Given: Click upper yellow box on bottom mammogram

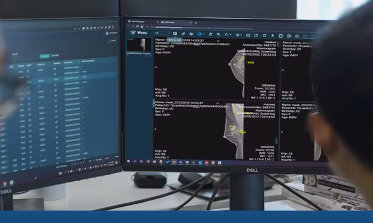Looking at the screenshot, I should point(238,110).
